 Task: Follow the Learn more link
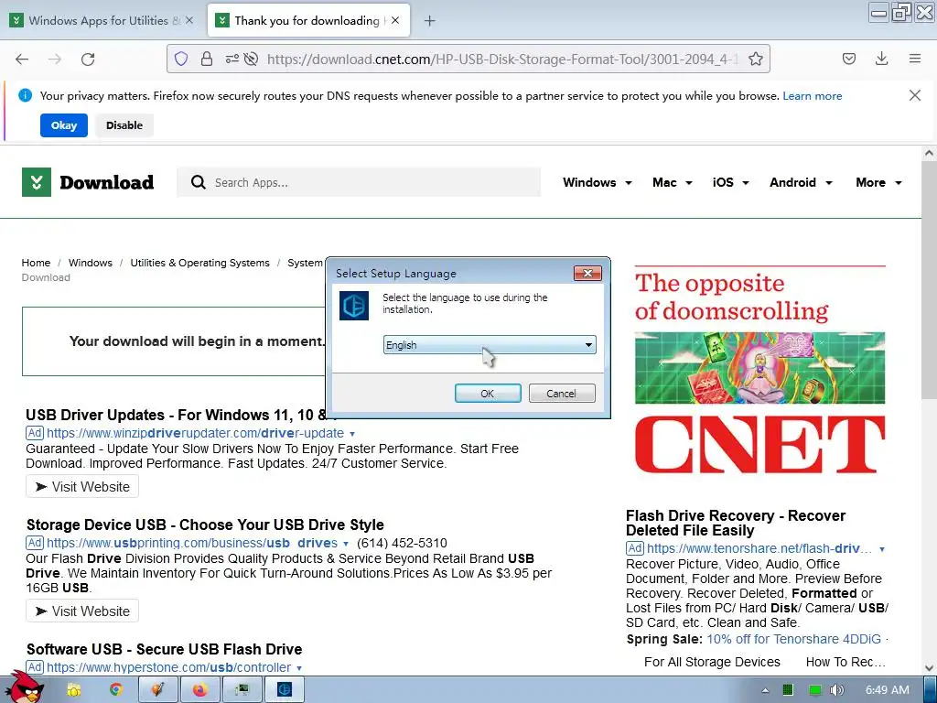[813, 95]
